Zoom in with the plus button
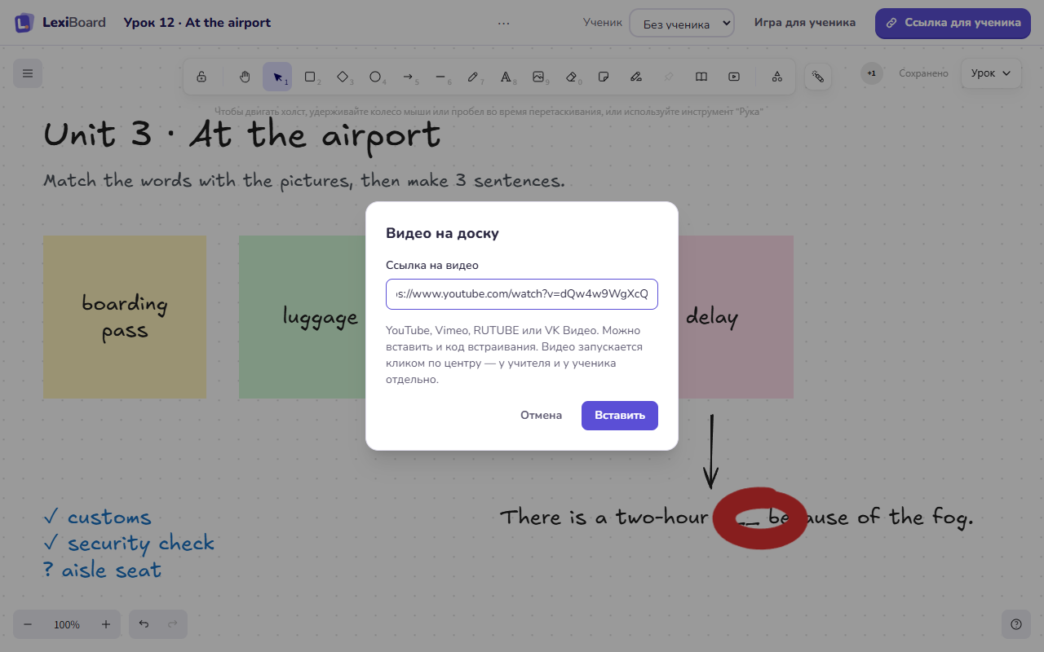 tap(106, 624)
